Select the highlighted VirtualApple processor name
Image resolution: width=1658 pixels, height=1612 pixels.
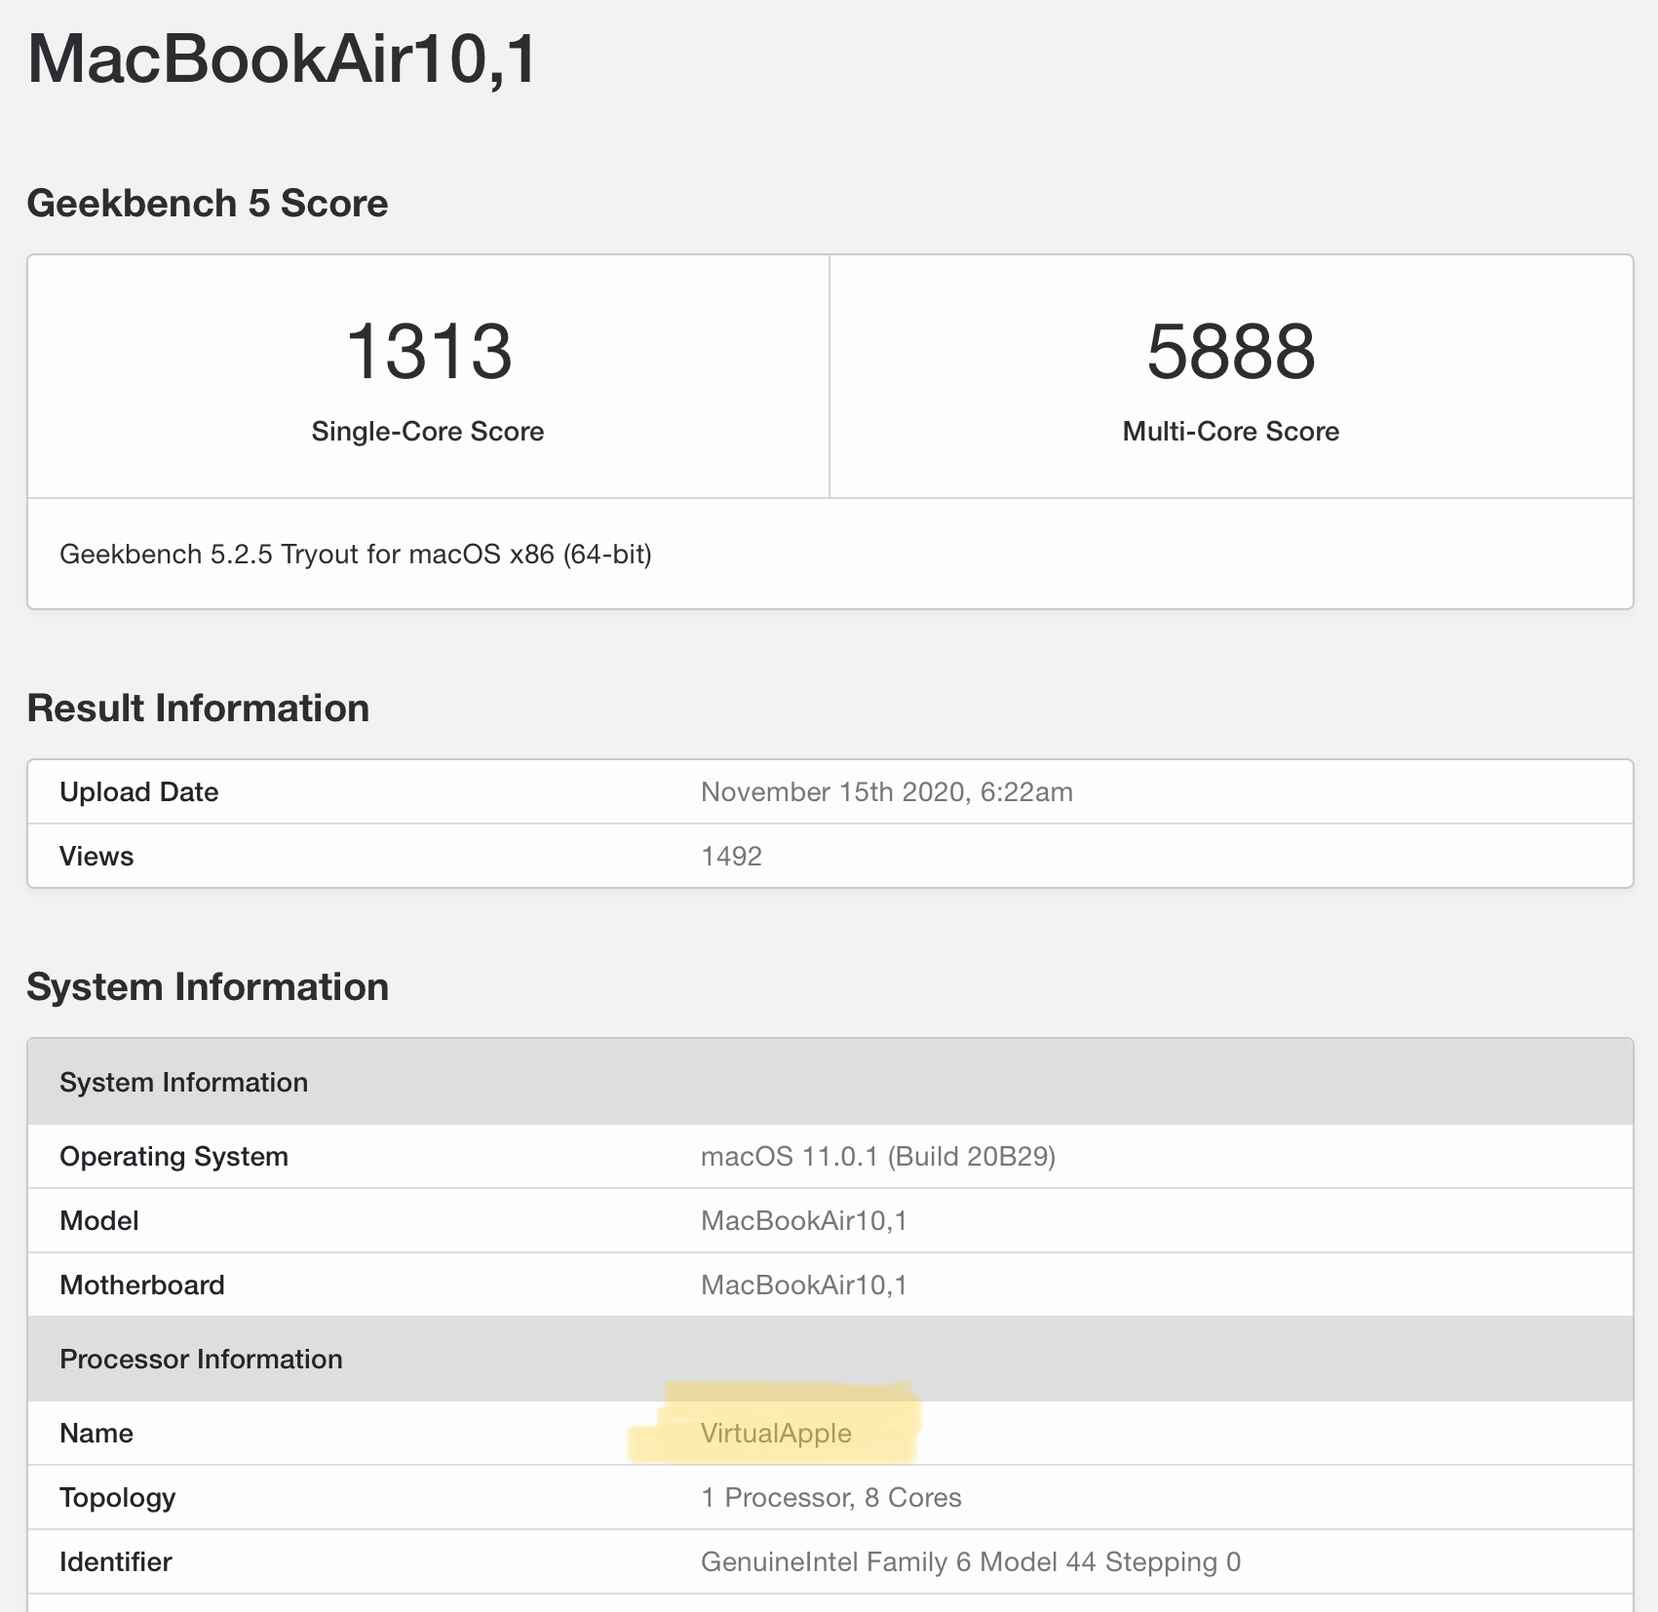(777, 1434)
